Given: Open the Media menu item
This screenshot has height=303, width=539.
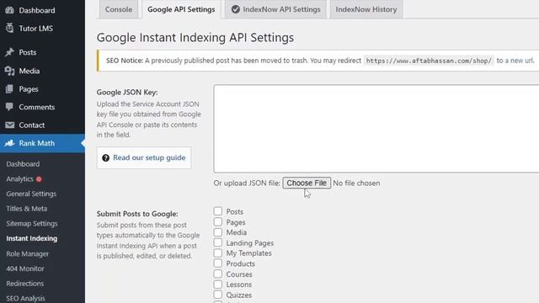Looking at the screenshot, I should (29, 71).
